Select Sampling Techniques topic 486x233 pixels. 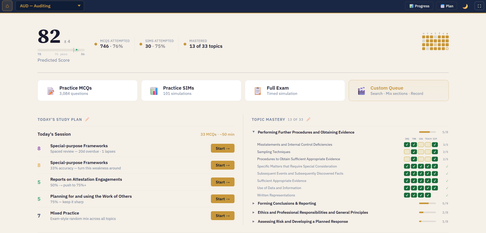tap(274, 152)
